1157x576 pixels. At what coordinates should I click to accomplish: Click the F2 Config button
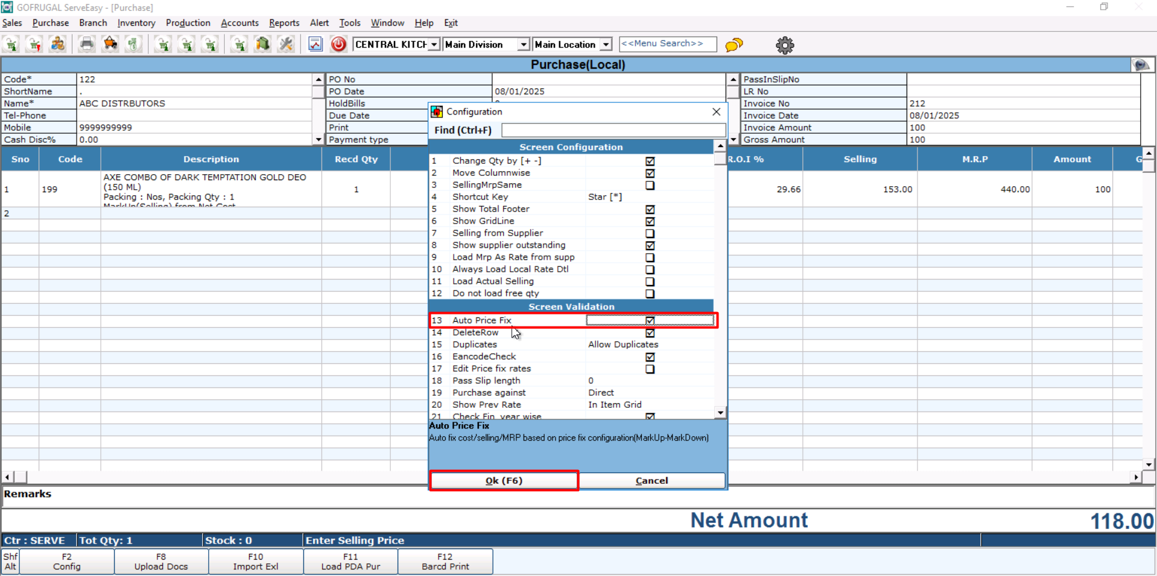coord(66,562)
